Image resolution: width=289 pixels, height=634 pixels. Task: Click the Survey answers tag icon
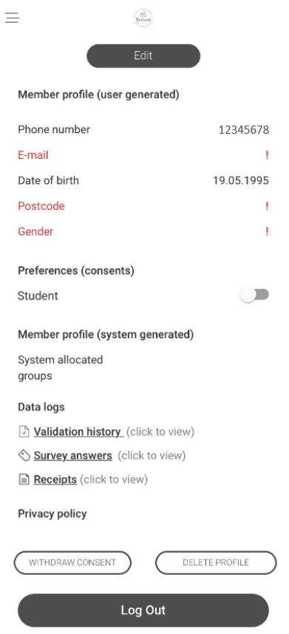(x=24, y=455)
